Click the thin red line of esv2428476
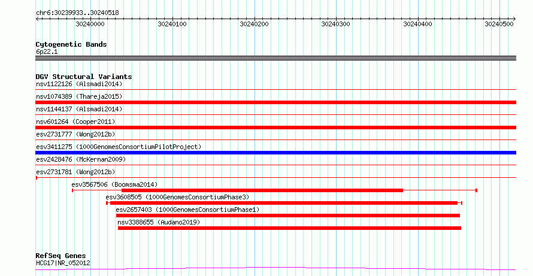This screenshot has height=276, width=533. point(275,165)
